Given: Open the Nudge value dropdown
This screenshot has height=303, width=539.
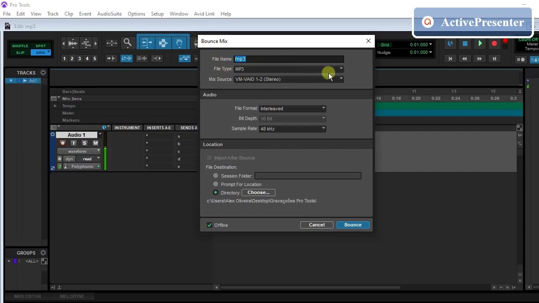Looking at the screenshot, I should 430,53.
